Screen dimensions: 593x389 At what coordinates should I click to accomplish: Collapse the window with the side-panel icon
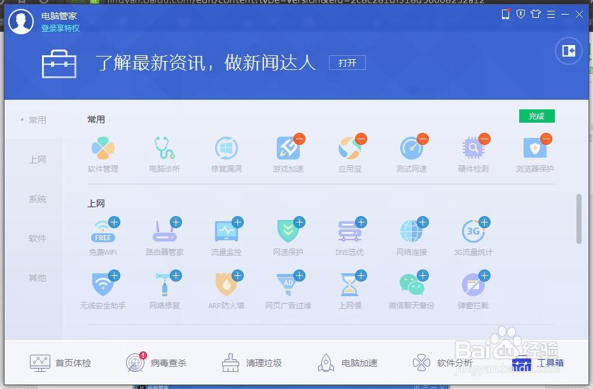(x=568, y=51)
